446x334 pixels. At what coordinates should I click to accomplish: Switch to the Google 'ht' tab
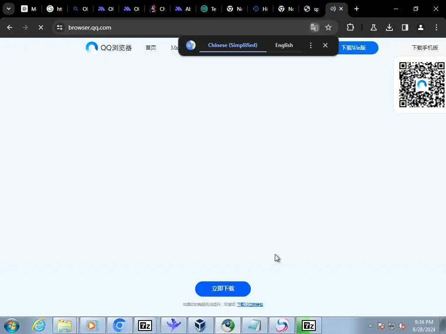click(54, 9)
